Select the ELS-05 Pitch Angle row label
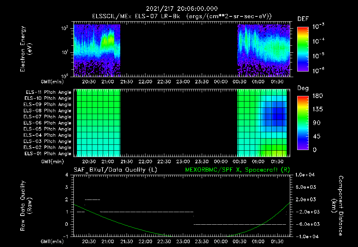The image size is (358, 247). (x=48, y=129)
